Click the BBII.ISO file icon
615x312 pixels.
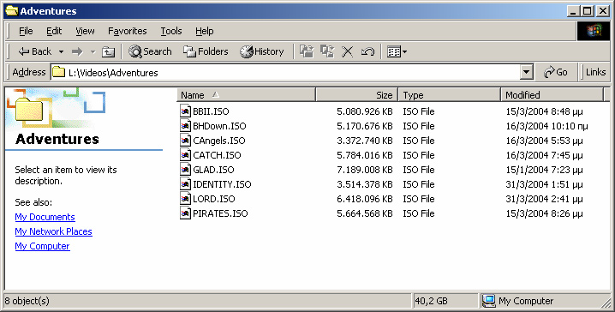coord(186,111)
